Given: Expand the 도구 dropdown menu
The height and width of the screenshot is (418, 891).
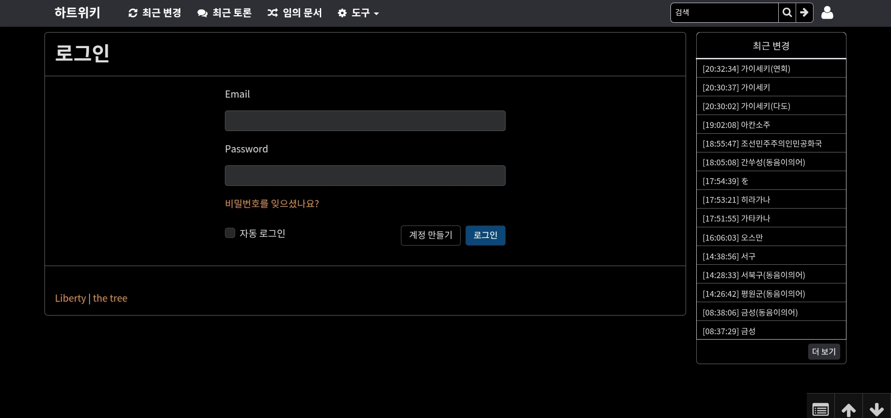Looking at the screenshot, I should coord(358,13).
